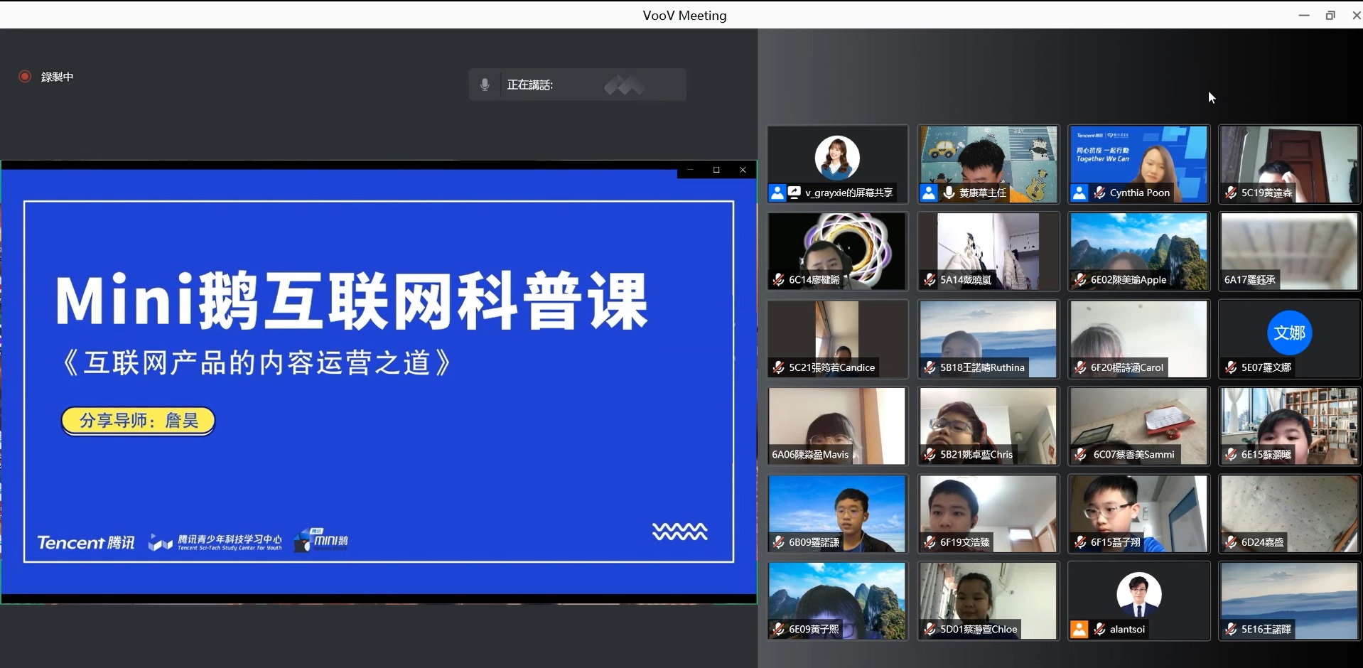Select the 黃康華主任 video tile
This screenshot has height=668, width=1363.
coord(988,164)
